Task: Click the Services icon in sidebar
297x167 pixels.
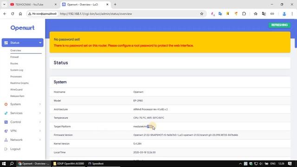Action: tap(6, 113)
